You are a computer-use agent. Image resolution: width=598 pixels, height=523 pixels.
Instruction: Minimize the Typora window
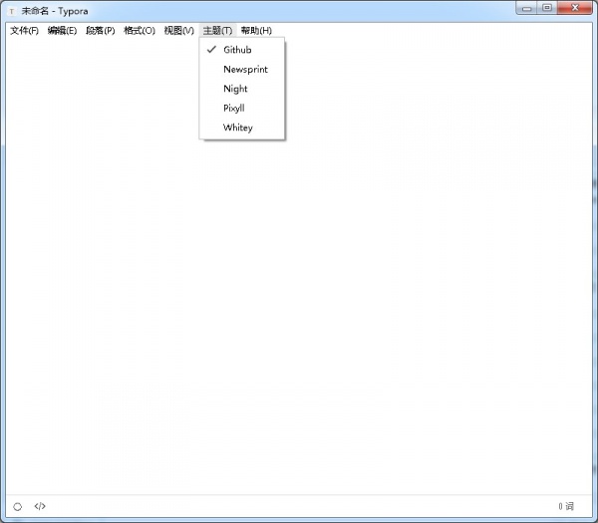pos(528,8)
